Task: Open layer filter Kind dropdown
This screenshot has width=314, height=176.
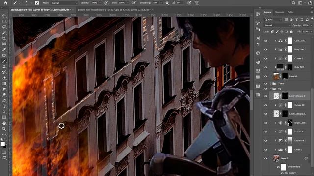Action: click(x=273, y=20)
